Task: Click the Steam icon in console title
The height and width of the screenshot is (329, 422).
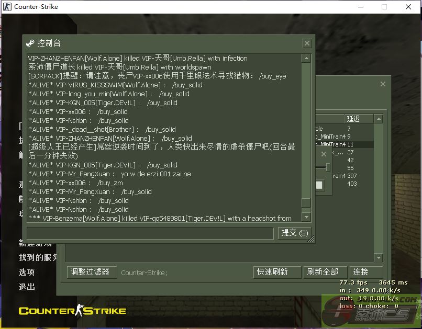Action: tap(30, 43)
